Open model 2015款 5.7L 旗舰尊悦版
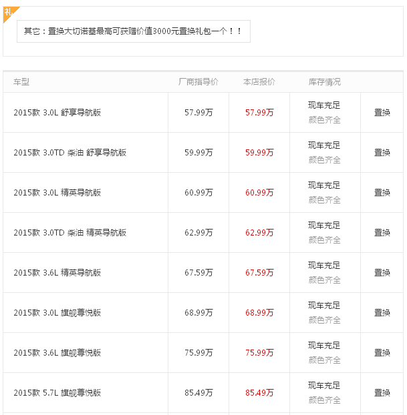Image resolution: width=407 pixels, height=415 pixels. [x=57, y=392]
